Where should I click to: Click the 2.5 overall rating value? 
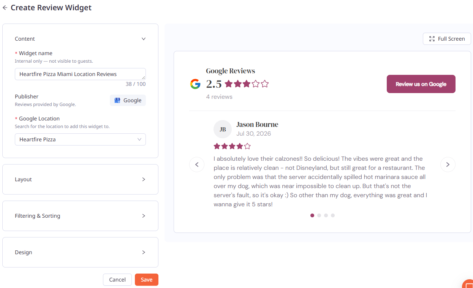(214, 84)
